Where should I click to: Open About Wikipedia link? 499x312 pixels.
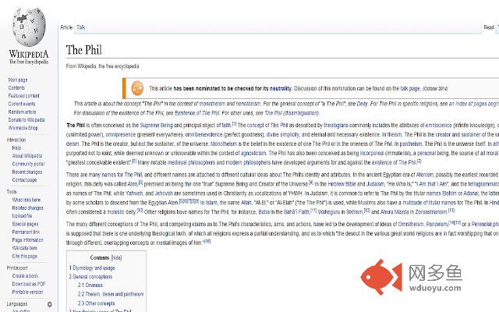(x=27, y=156)
